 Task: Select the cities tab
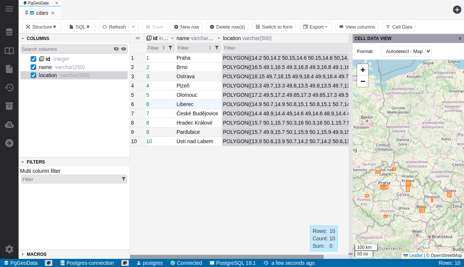[42, 13]
